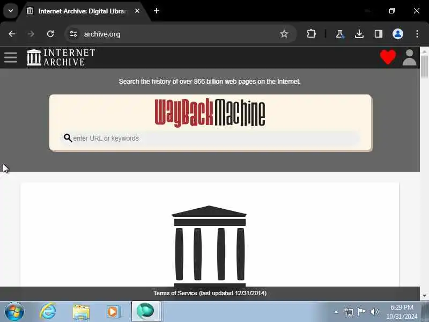Open the tab search dropdown arrow
429x322 pixels.
coord(11,11)
